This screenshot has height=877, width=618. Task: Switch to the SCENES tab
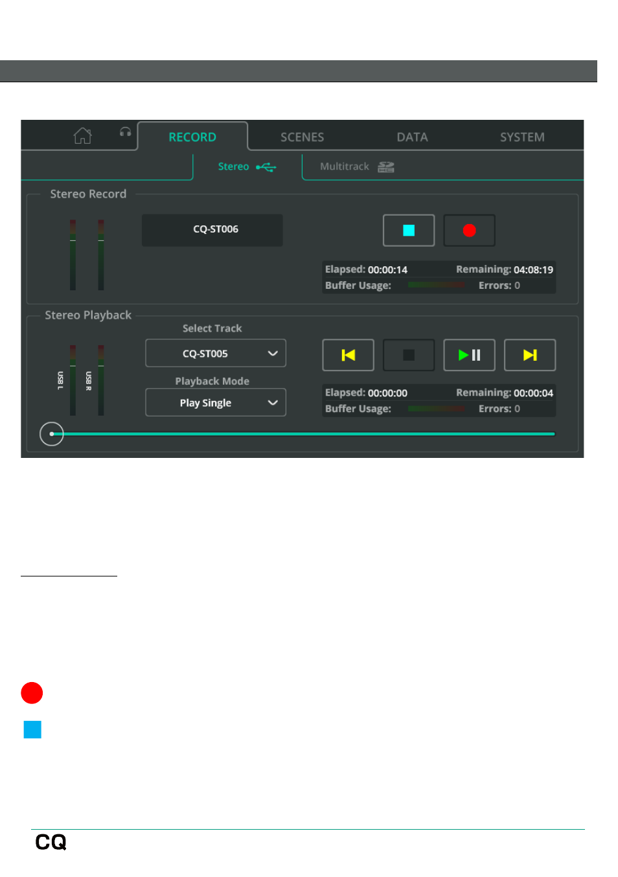point(302,137)
